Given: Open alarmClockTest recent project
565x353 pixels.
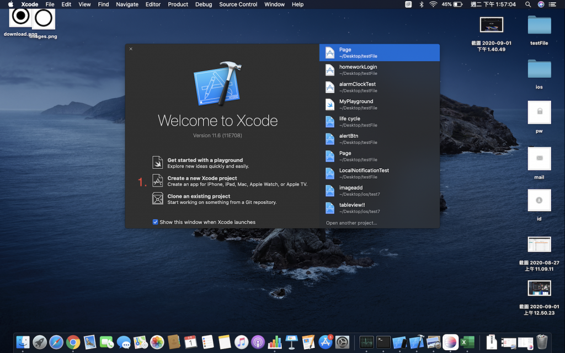Looking at the screenshot, I should click(x=380, y=87).
